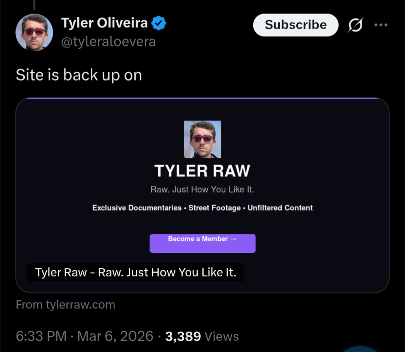405x352 pixels.
Task: Open the Grok slashed-circle icon
Action: coord(355,25)
